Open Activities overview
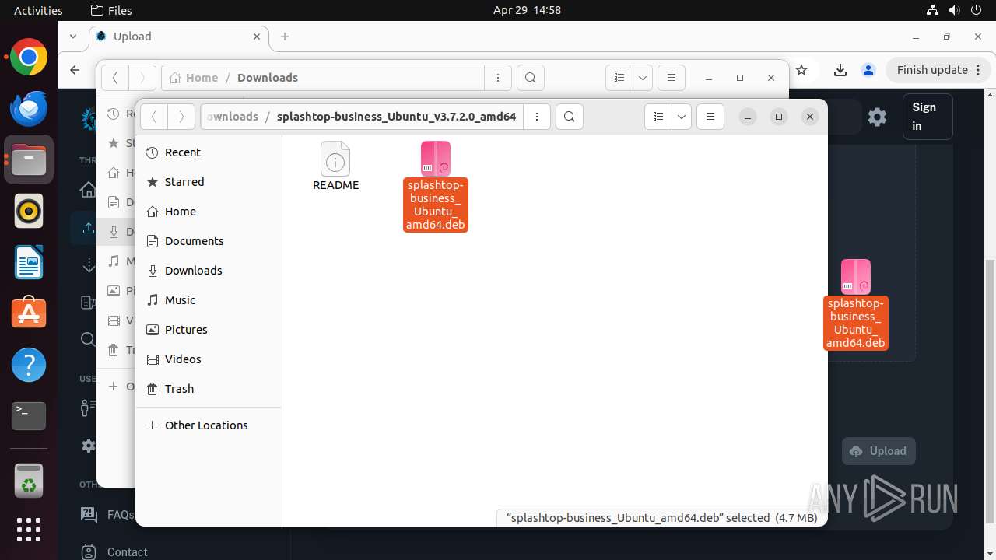 tap(38, 10)
